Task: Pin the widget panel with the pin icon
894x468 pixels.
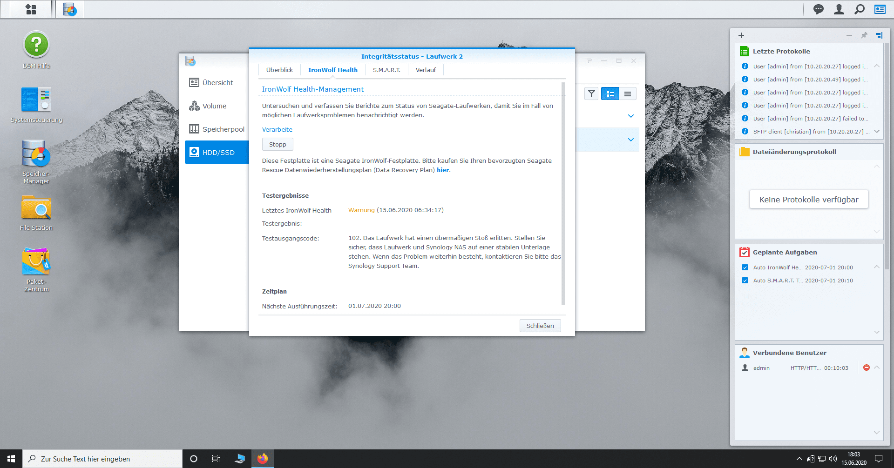Action: (x=864, y=35)
